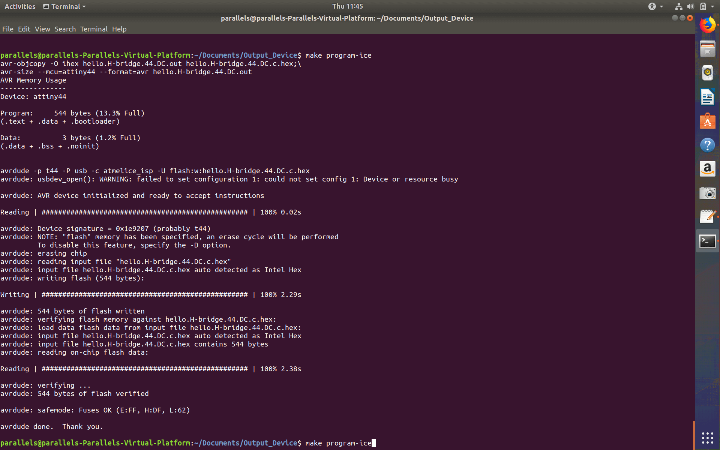Screen dimensions: 720x450
Task: Open the Search menu
Action: (65, 29)
